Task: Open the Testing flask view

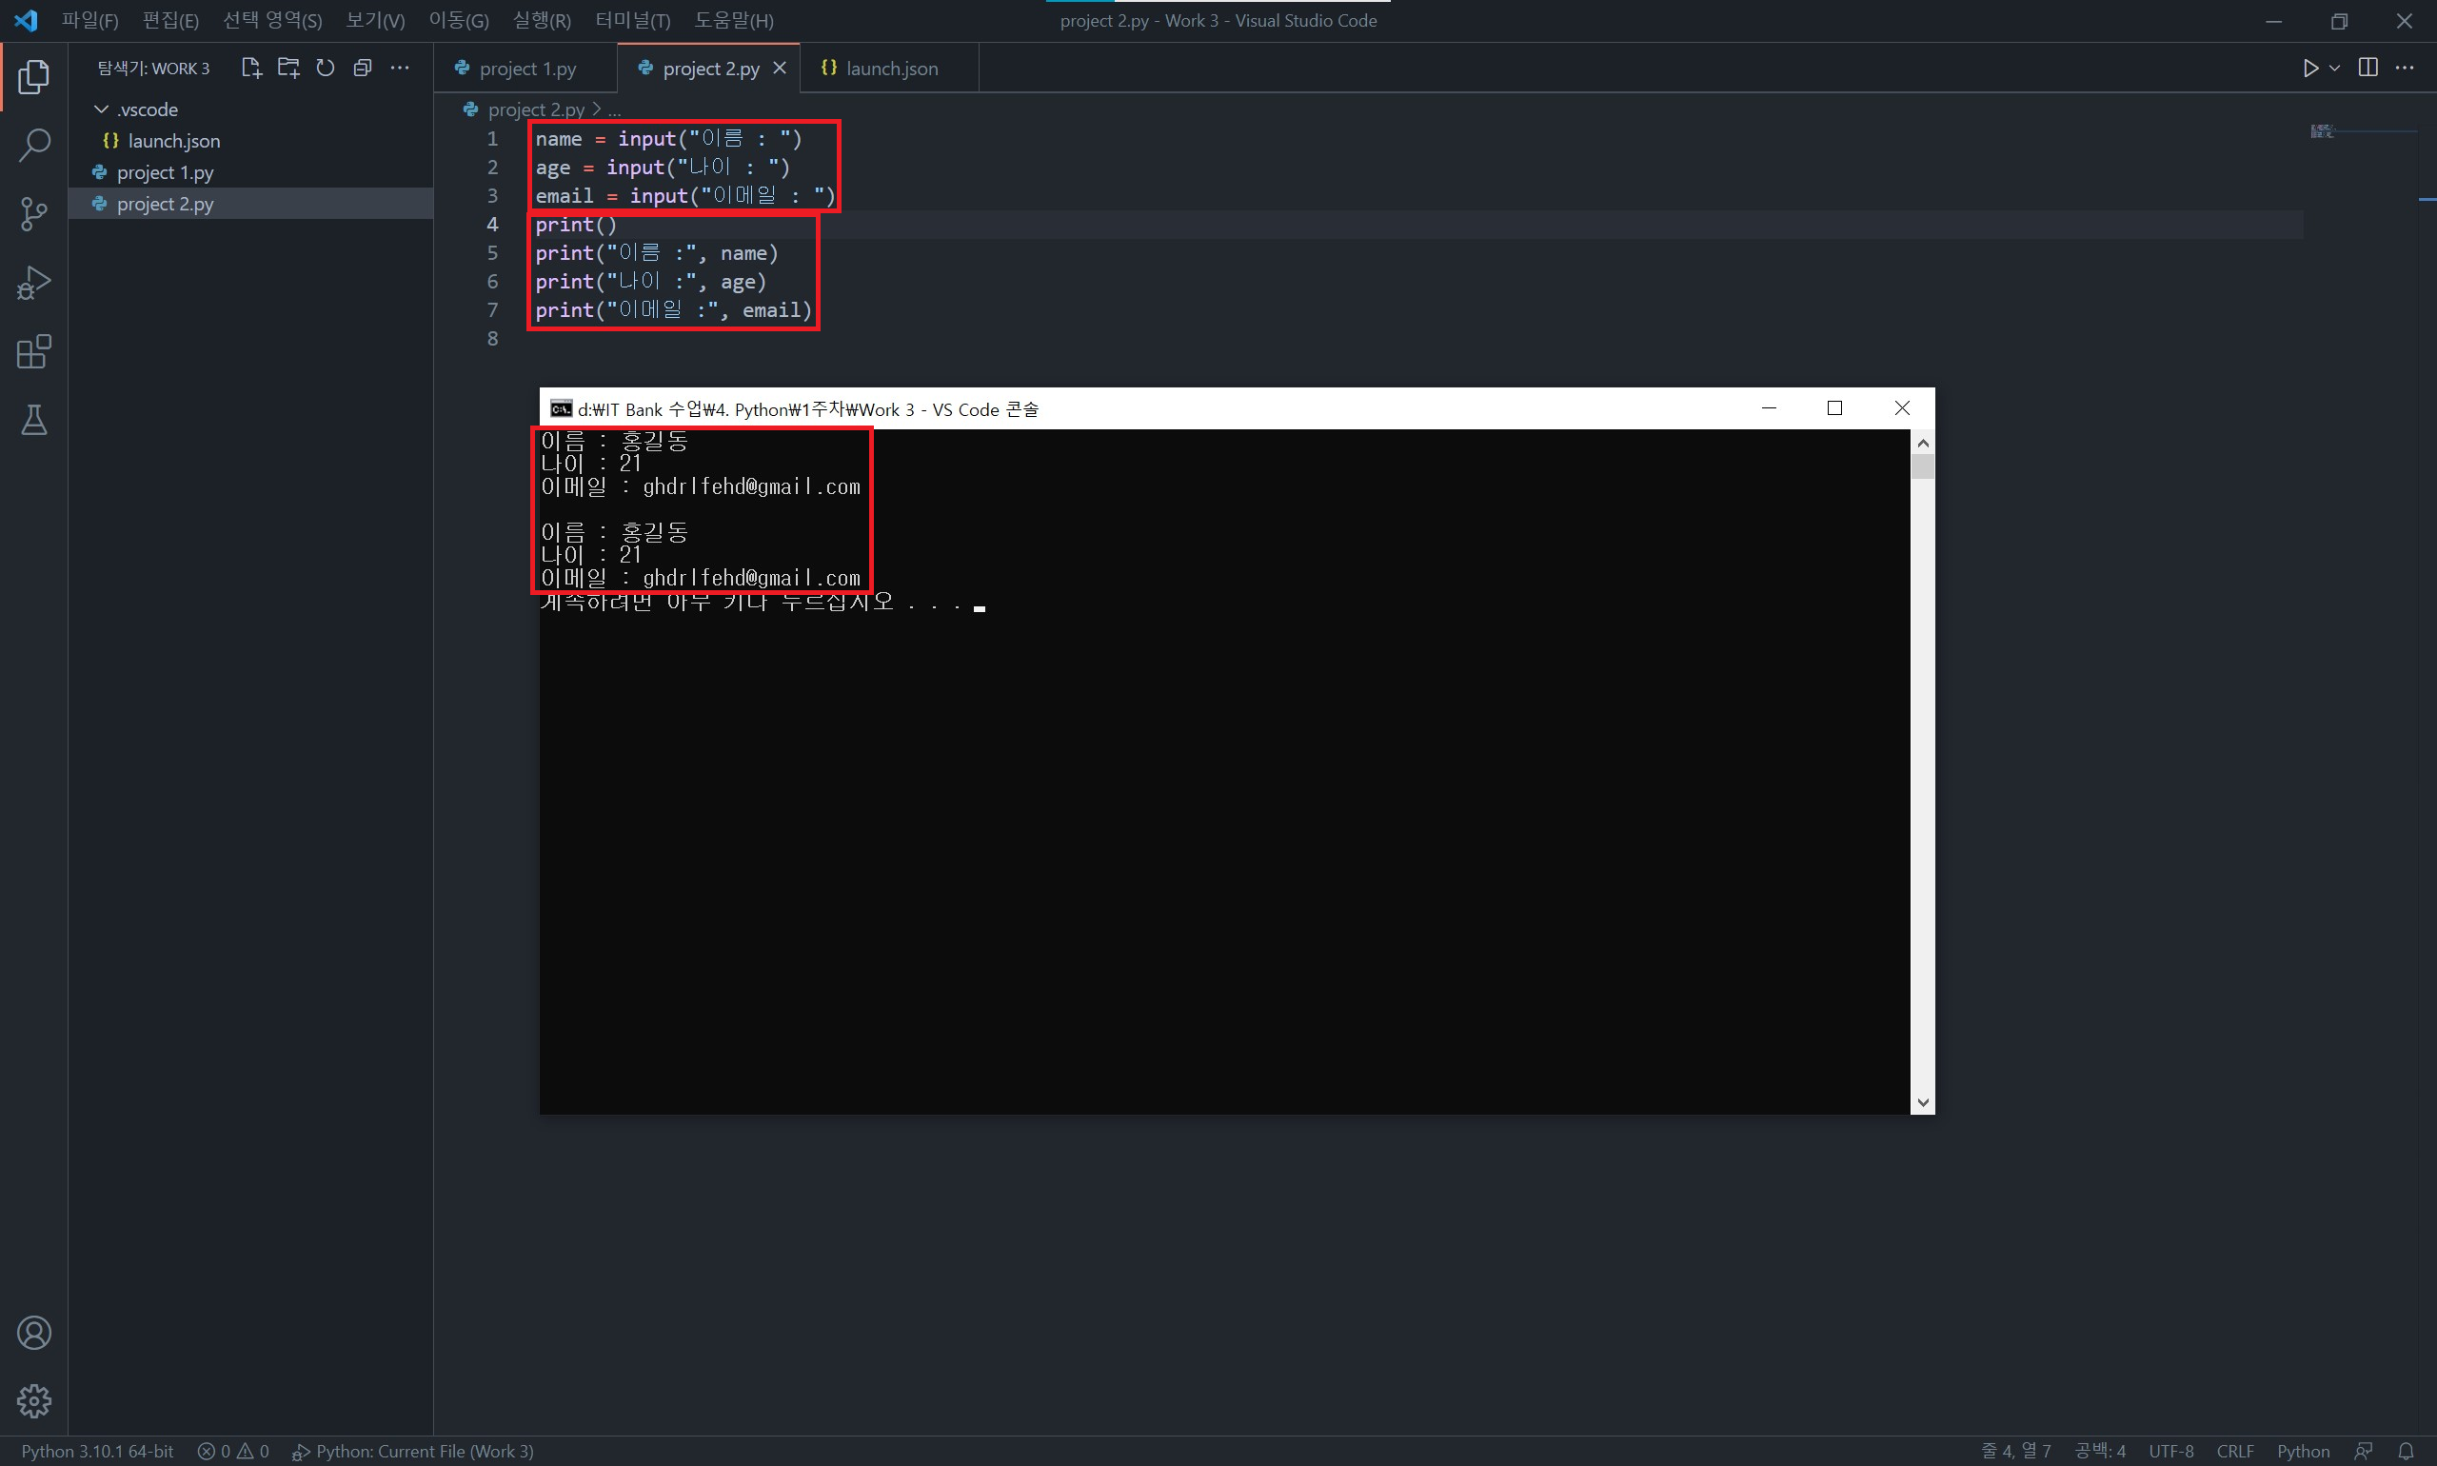Action: pos(33,421)
